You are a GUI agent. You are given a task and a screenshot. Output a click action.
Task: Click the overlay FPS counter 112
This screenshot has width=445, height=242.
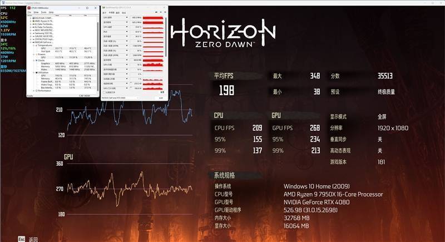click(12, 8)
